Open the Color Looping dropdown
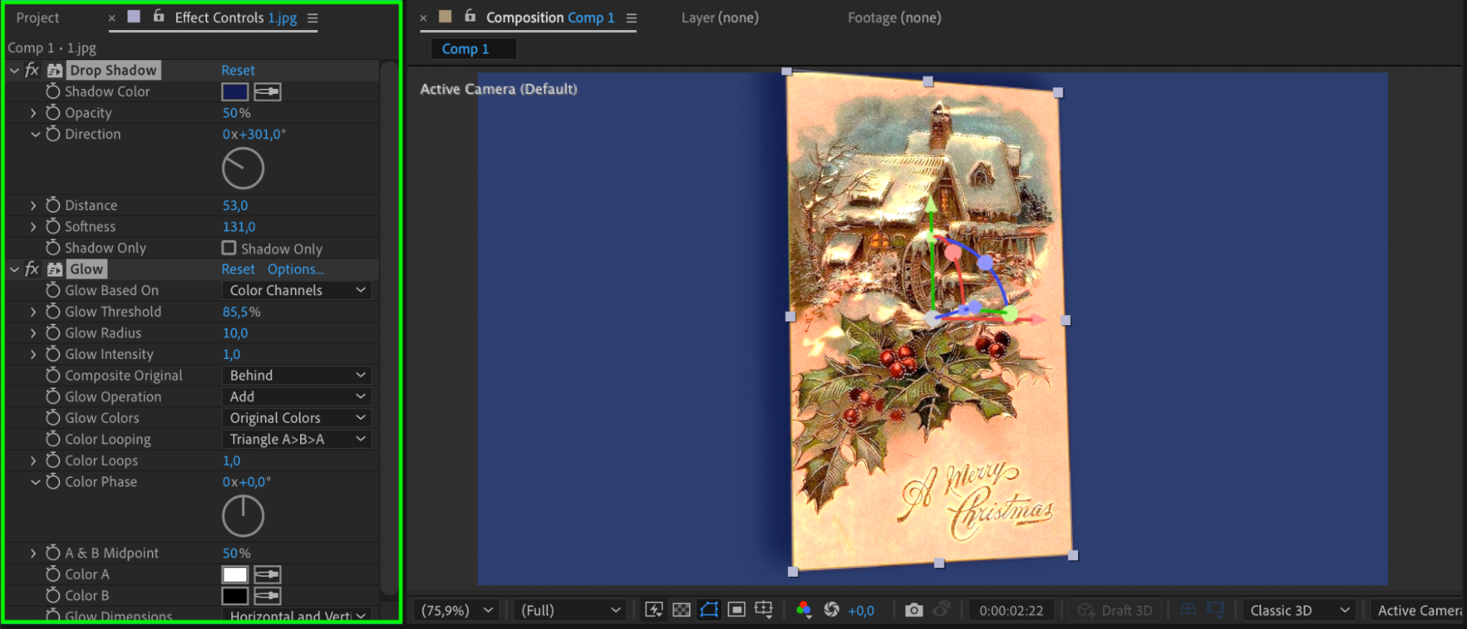The height and width of the screenshot is (629, 1467). click(296, 440)
